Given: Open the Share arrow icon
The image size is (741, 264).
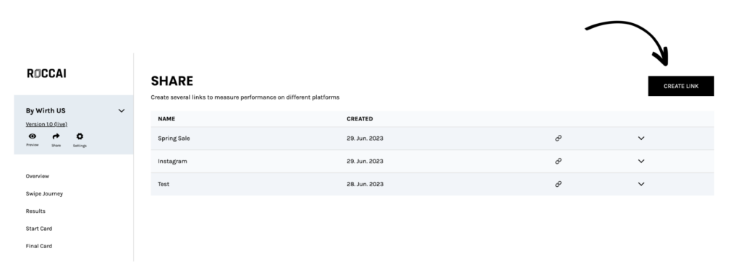Looking at the screenshot, I should 56,136.
